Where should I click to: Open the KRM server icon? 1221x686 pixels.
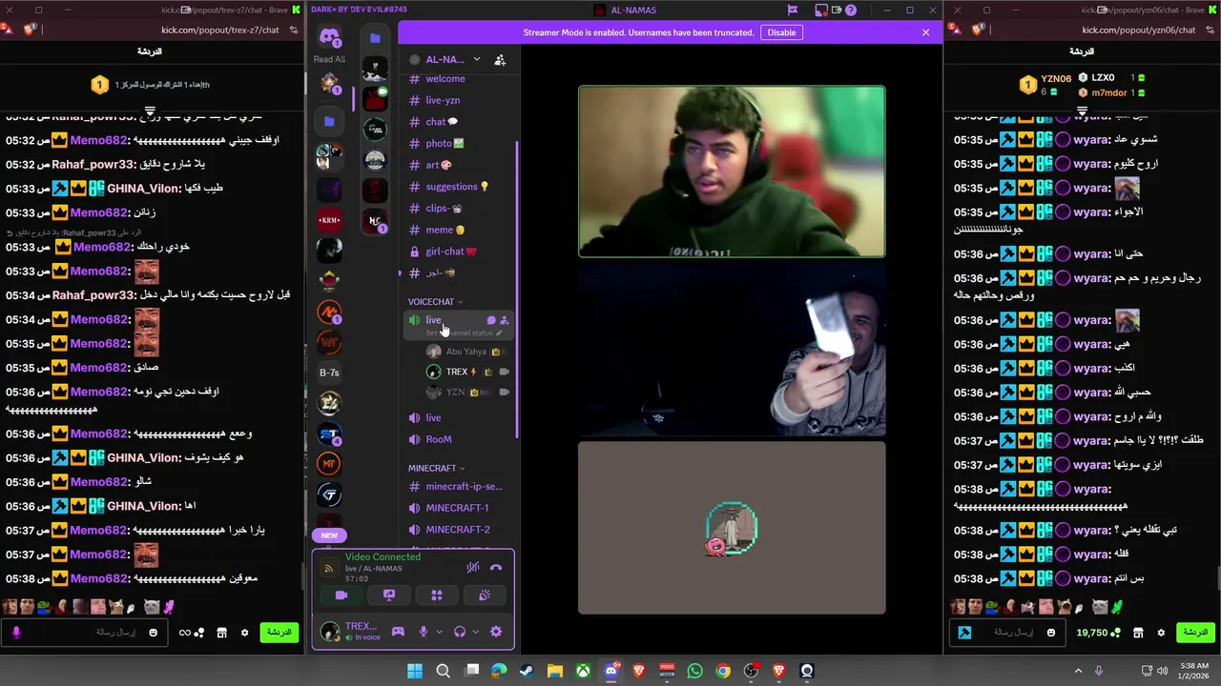click(329, 220)
